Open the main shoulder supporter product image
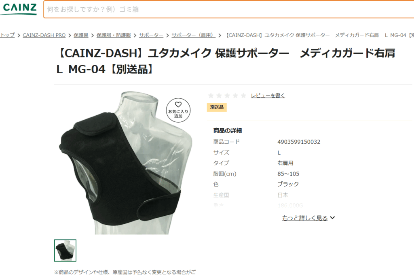This screenshot has height=276, width=414. tap(126, 163)
